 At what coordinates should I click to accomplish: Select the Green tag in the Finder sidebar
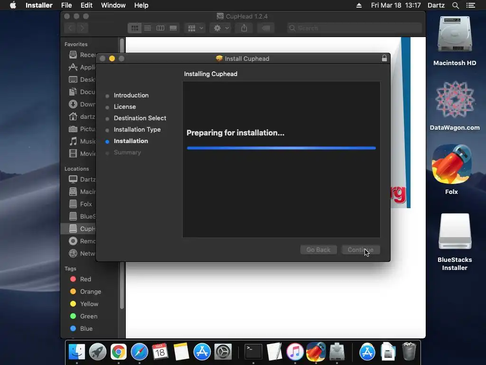click(84, 316)
